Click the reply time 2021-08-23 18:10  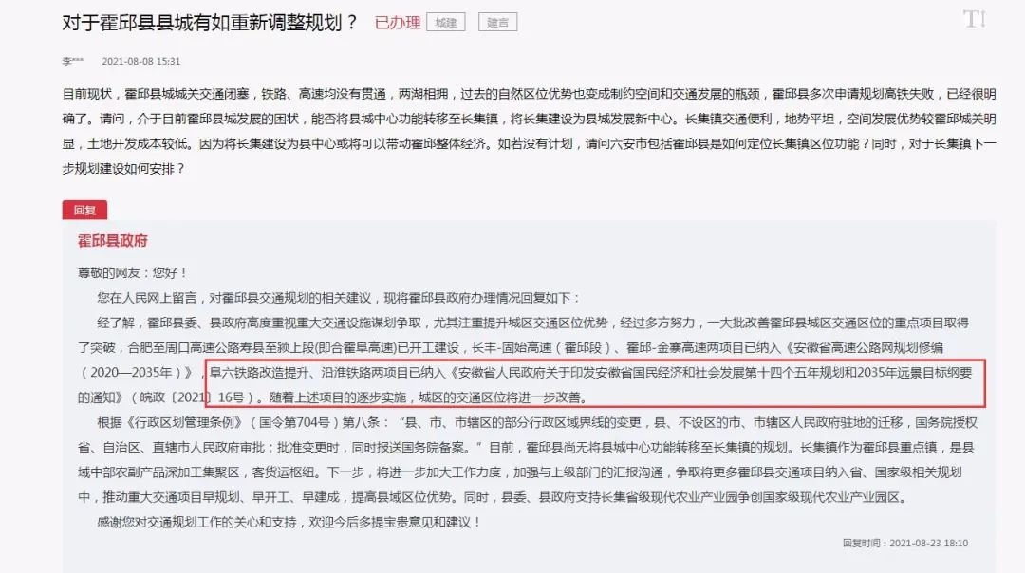coord(929,543)
